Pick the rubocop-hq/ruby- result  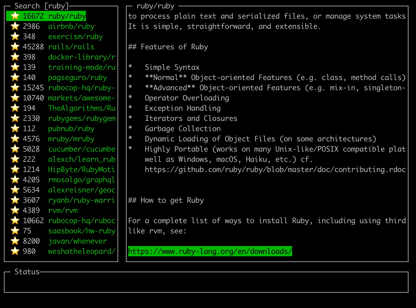[82, 88]
